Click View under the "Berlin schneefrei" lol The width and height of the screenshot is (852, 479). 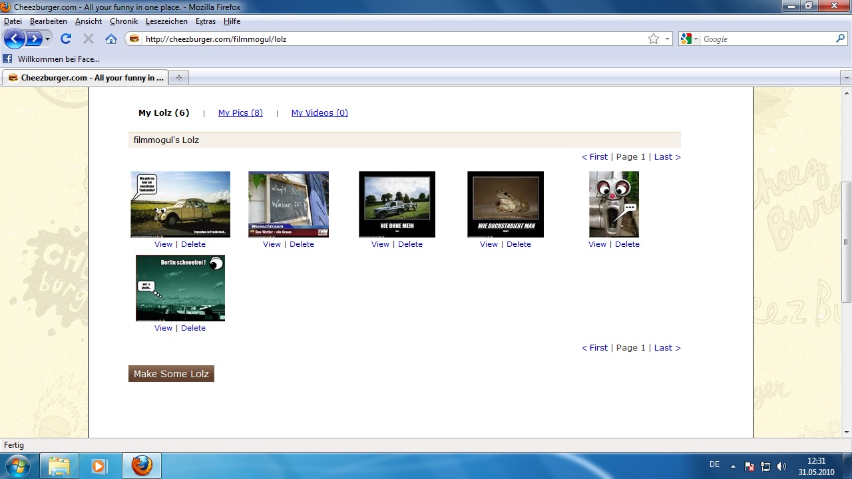[x=163, y=328]
